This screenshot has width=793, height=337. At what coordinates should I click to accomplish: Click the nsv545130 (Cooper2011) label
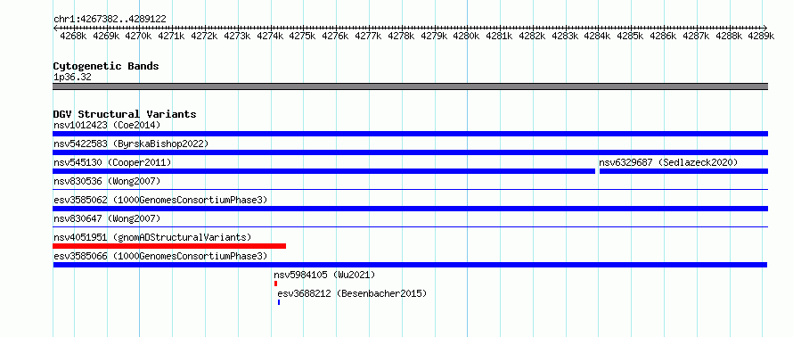point(112,162)
